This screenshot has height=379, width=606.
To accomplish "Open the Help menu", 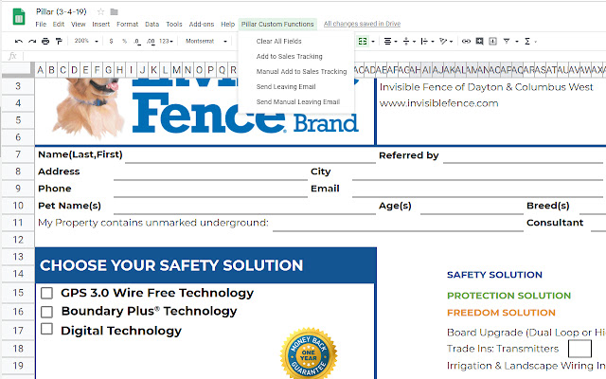I will [227, 24].
